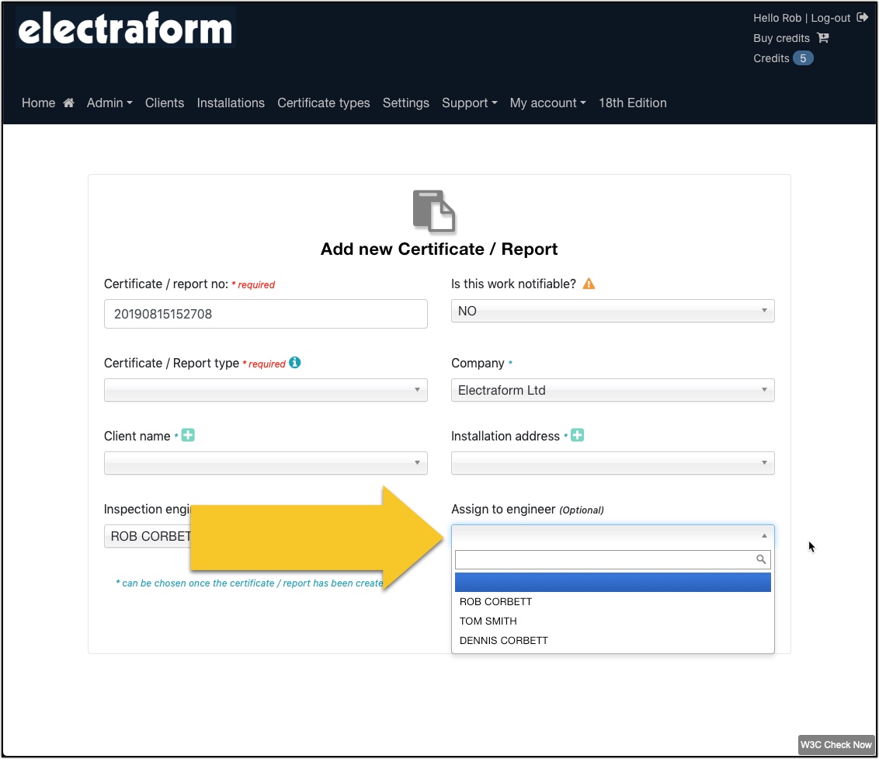Open the Admin dropdown menu

(x=109, y=103)
